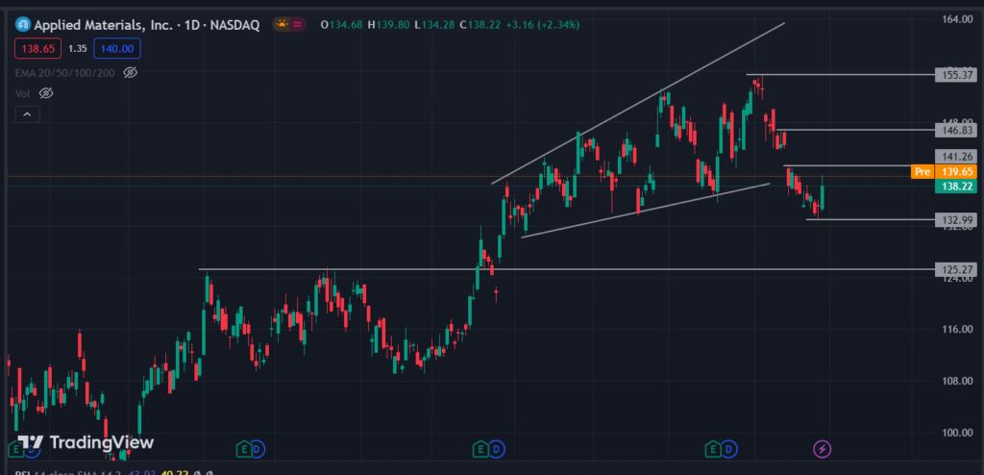This screenshot has height=475, width=984.
Task: Show the hidden EMA 20/50/100/200 indicator
Action: coord(130,72)
